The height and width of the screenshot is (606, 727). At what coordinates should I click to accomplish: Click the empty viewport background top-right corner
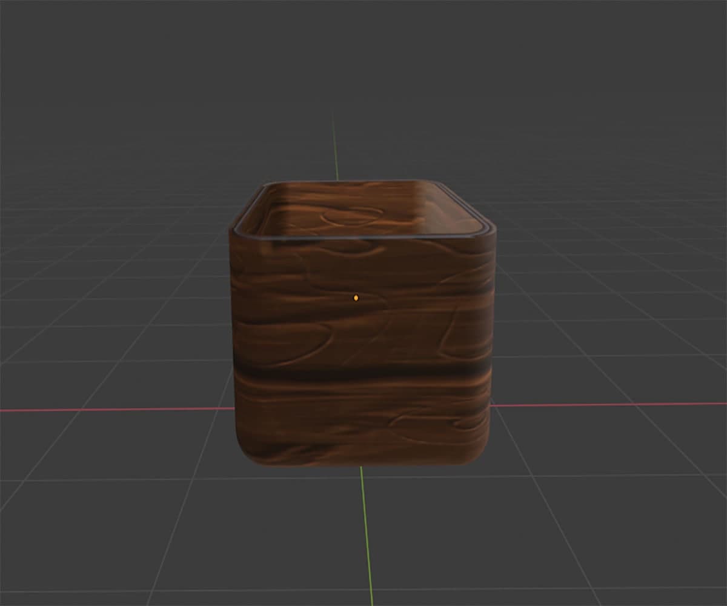tap(691, 30)
